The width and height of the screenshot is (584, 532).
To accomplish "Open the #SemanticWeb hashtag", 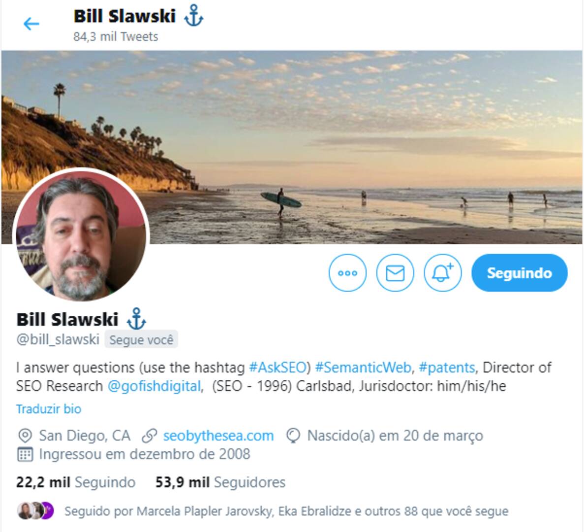I will pyautogui.click(x=363, y=367).
